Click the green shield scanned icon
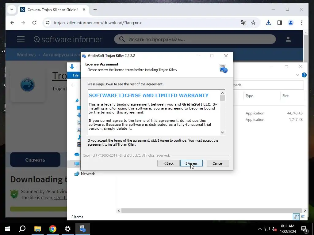Image resolution: width=314 pixels, height=235 pixels. click(14, 194)
